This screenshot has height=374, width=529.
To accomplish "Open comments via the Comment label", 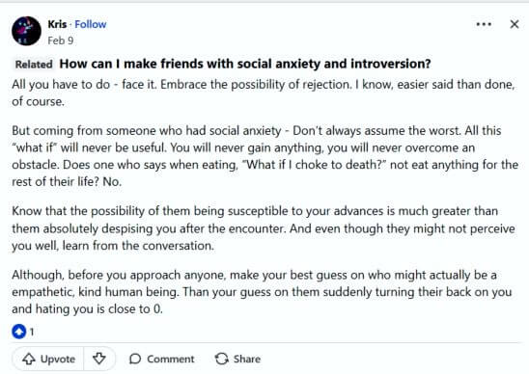I will [170, 359].
